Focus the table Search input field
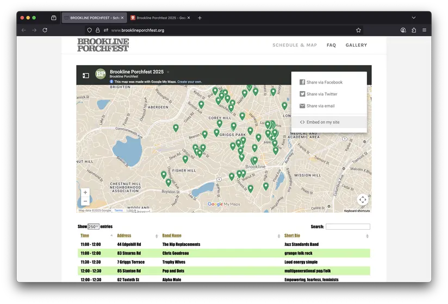This screenshot has width=448, height=304. pyautogui.click(x=347, y=227)
